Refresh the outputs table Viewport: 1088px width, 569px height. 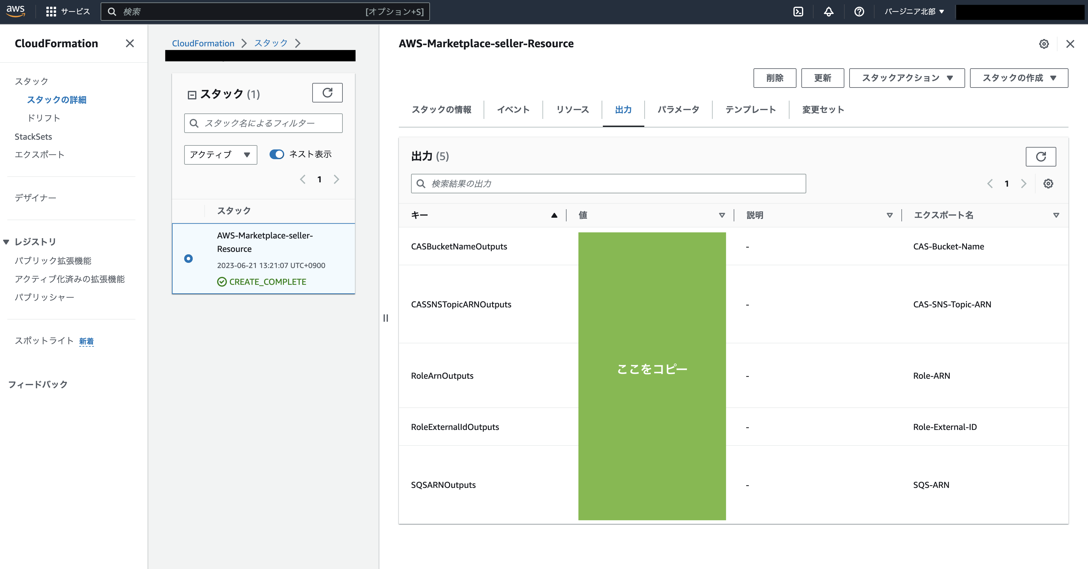(1040, 157)
